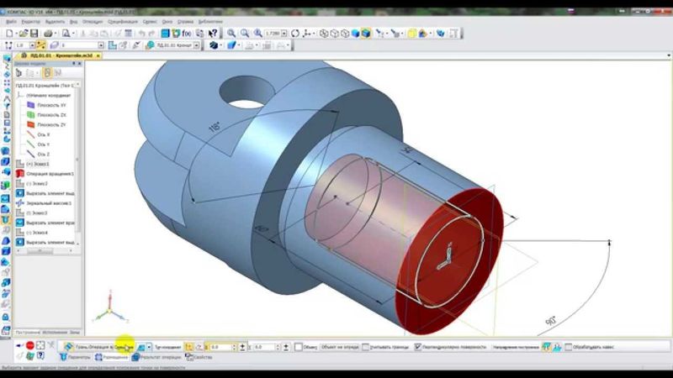This screenshot has width=673, height=378.
Task: Click the X coordinate input field
Action: click(220, 347)
